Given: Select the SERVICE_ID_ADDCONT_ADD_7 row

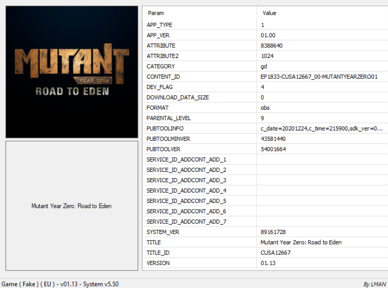Looking at the screenshot, I should [265, 222].
